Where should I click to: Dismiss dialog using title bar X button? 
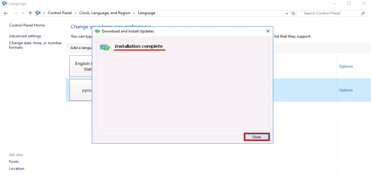[x=268, y=31]
